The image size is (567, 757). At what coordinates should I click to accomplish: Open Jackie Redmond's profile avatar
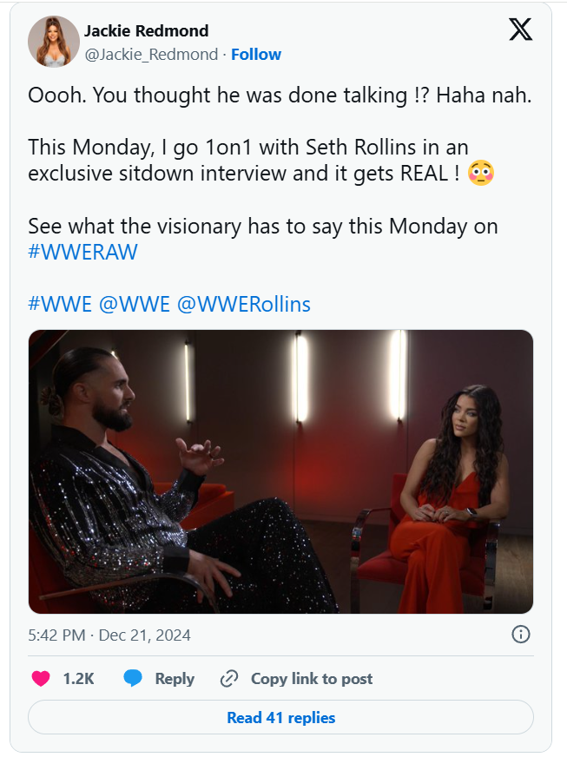pos(54,42)
